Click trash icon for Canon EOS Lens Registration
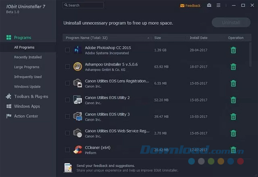This screenshot has width=258, height=177. [x=233, y=83]
